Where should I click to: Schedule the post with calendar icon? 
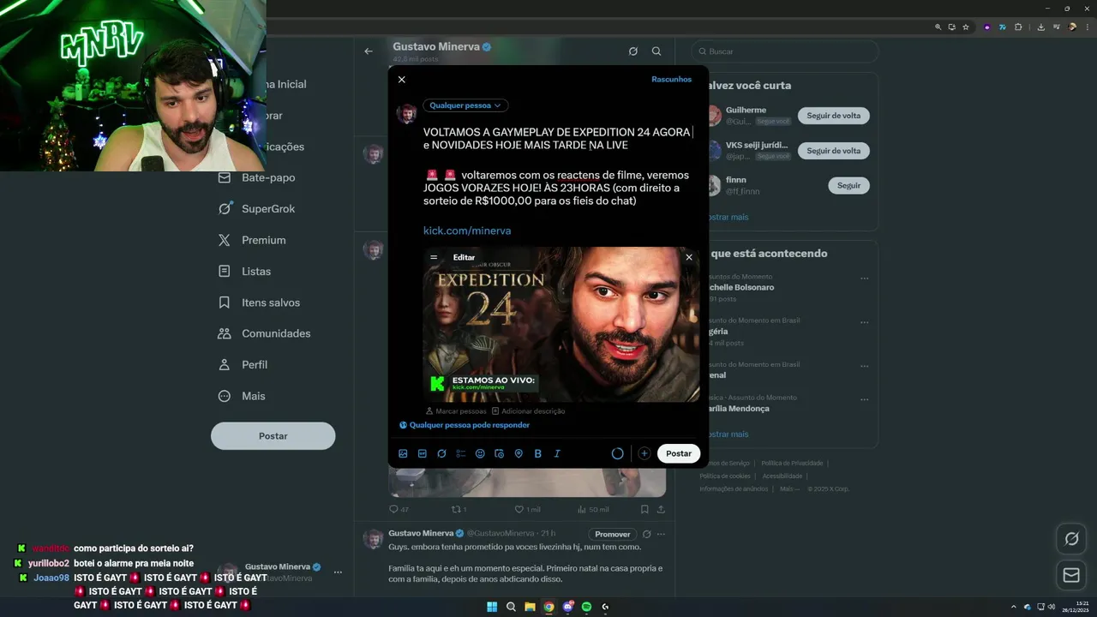(499, 453)
